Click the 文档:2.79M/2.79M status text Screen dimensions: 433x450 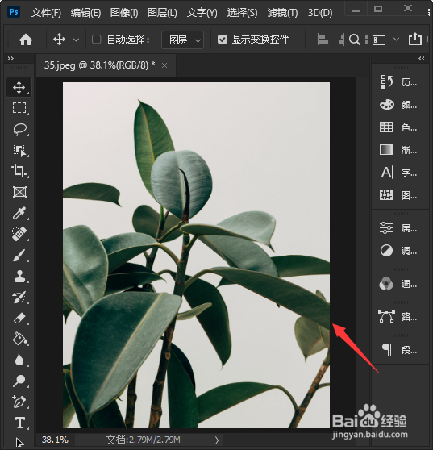click(144, 440)
